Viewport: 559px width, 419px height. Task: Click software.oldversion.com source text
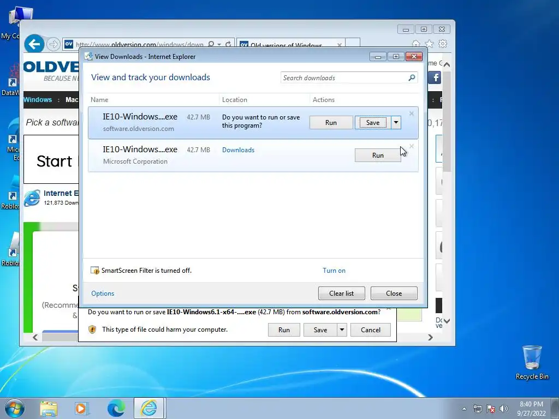point(138,129)
